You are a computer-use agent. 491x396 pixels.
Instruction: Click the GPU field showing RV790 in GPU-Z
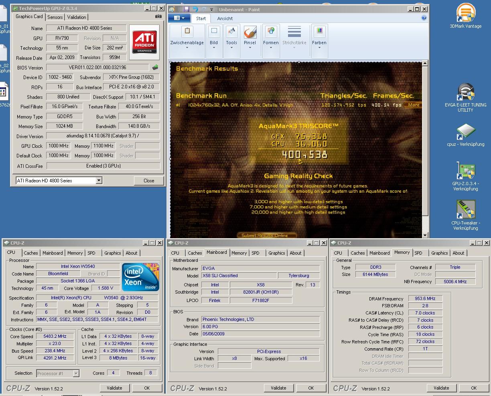(x=62, y=38)
